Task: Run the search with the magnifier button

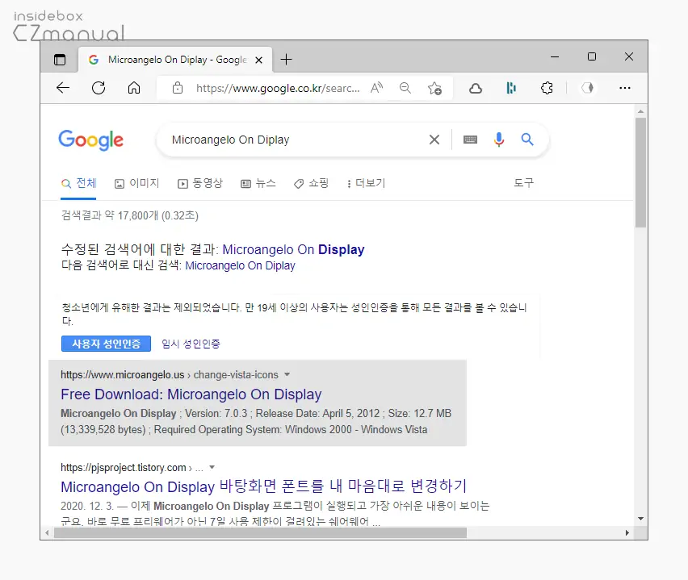Action: (x=527, y=140)
